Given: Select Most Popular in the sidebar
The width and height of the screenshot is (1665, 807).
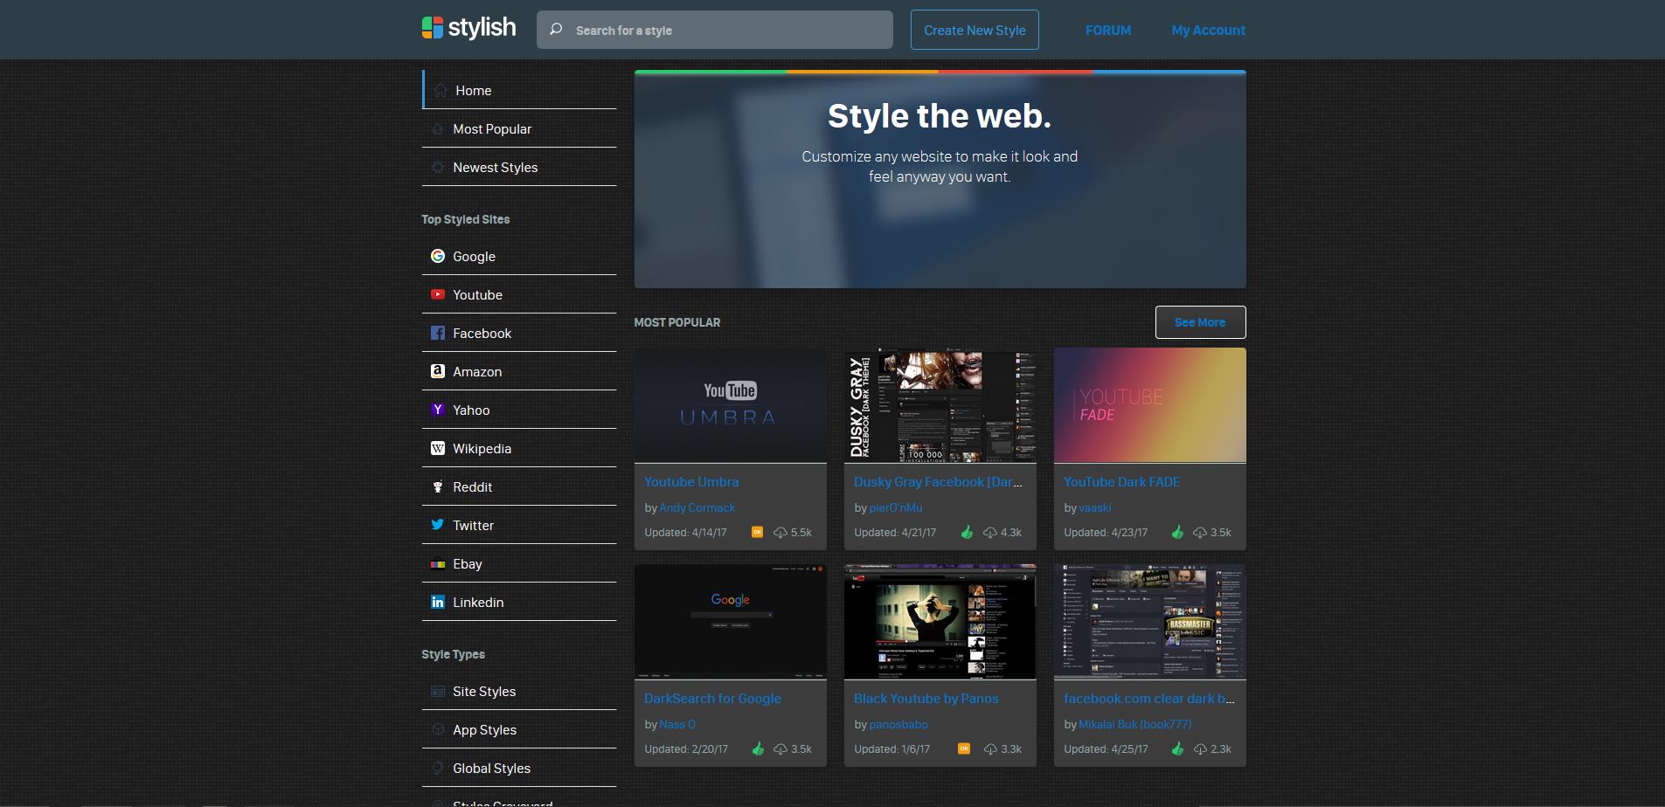Looking at the screenshot, I should point(519,128).
